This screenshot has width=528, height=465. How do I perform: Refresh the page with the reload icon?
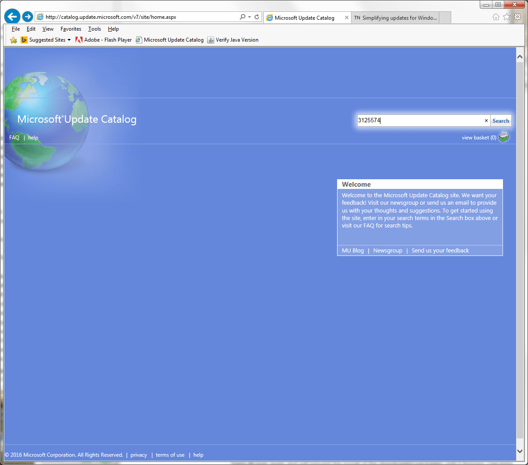click(x=257, y=17)
